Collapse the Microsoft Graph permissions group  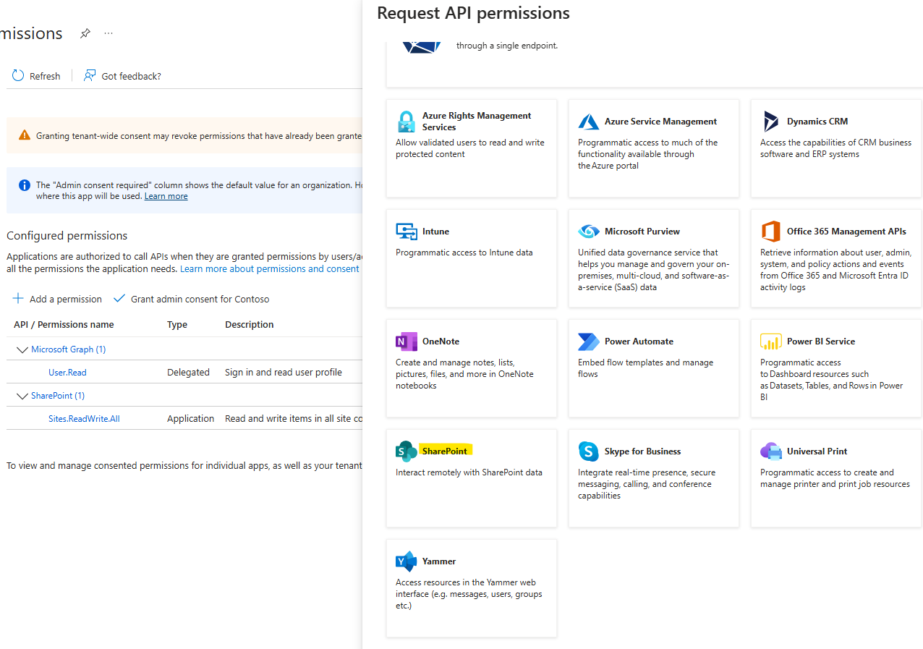21,349
